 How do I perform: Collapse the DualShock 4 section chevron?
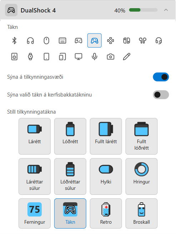click(x=166, y=10)
